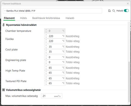Screen dimensions: 131x106
Task: Open the Haladó tab
Action: [70, 18]
